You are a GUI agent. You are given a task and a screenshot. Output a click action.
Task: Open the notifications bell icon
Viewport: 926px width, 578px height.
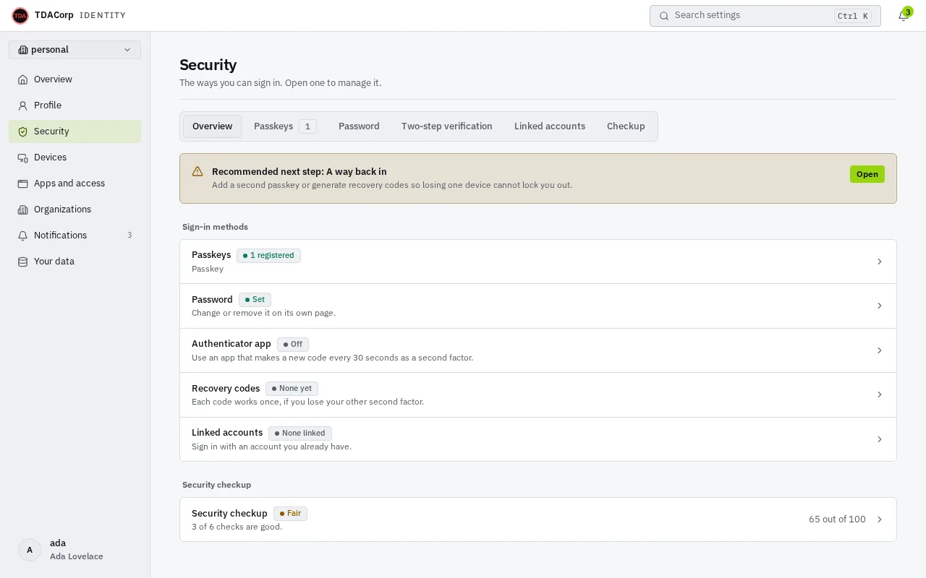pyautogui.click(x=903, y=16)
